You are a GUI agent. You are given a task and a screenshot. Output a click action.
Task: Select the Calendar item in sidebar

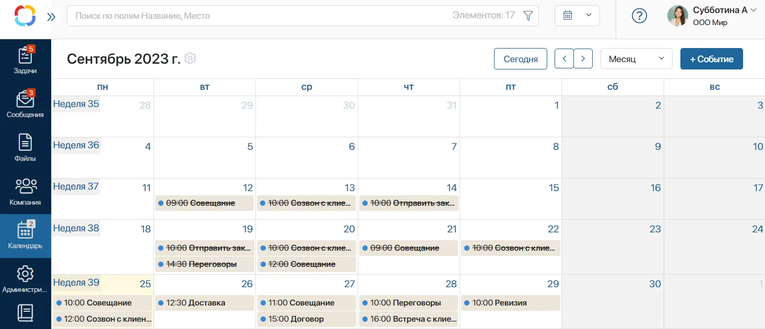[25, 236]
